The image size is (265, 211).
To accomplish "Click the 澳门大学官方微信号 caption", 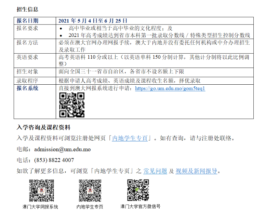I will pos(140,207).
